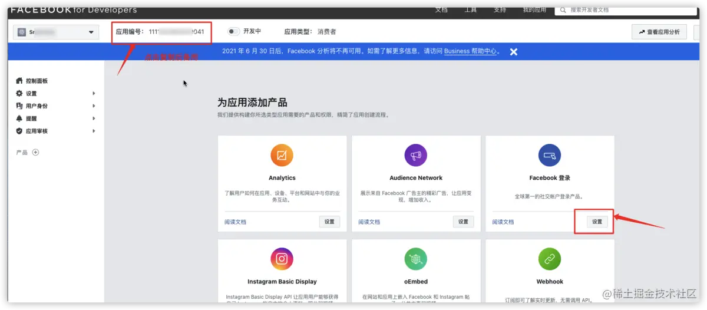Click the 查看应用分析 button
This screenshot has height=310, width=707.
[659, 32]
